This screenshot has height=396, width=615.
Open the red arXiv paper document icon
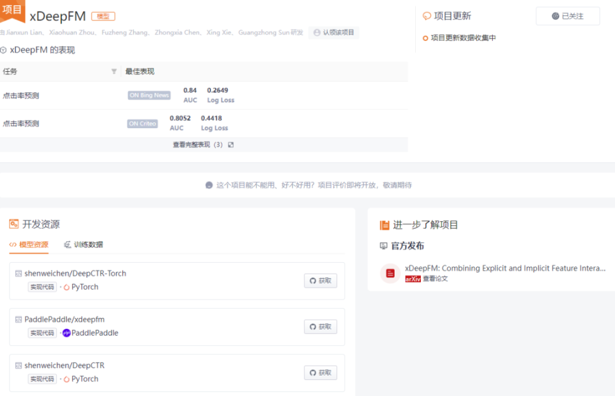390,273
